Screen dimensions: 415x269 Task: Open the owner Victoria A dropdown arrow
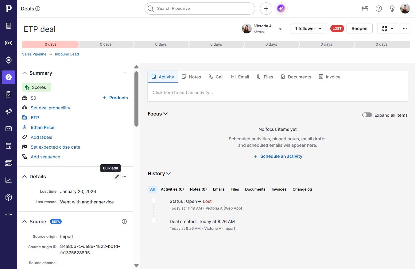[280, 29]
